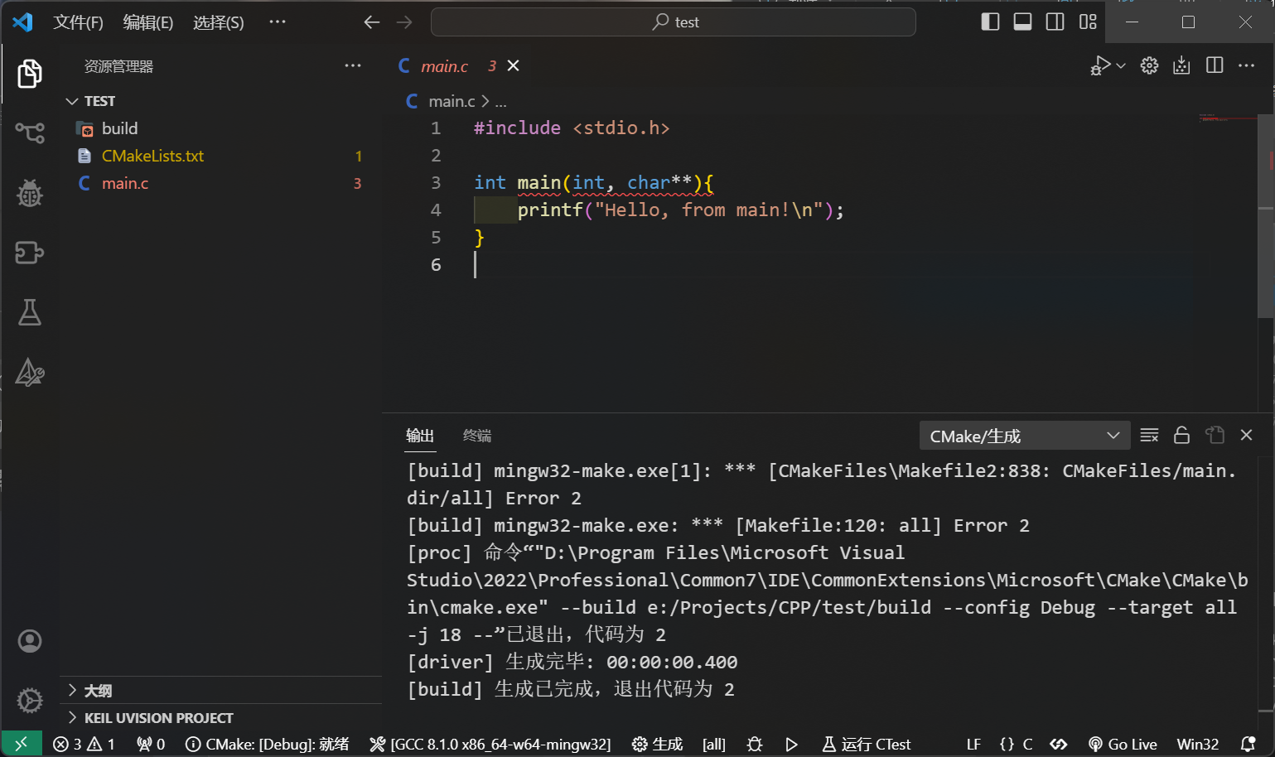Collapse the TEST folder tree
The image size is (1275, 757).
(x=72, y=101)
